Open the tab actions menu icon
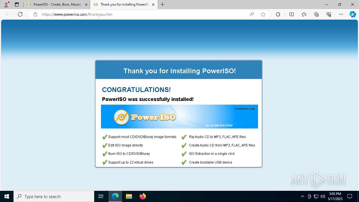This screenshot has width=359, height=202. 17,4
